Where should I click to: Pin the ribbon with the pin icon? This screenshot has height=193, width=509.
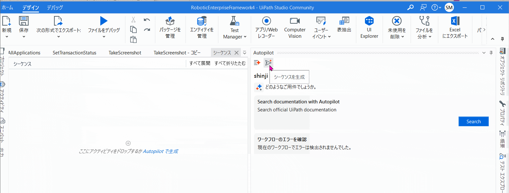click(x=502, y=39)
